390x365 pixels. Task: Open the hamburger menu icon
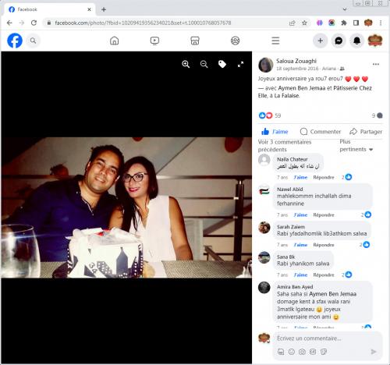pos(275,41)
